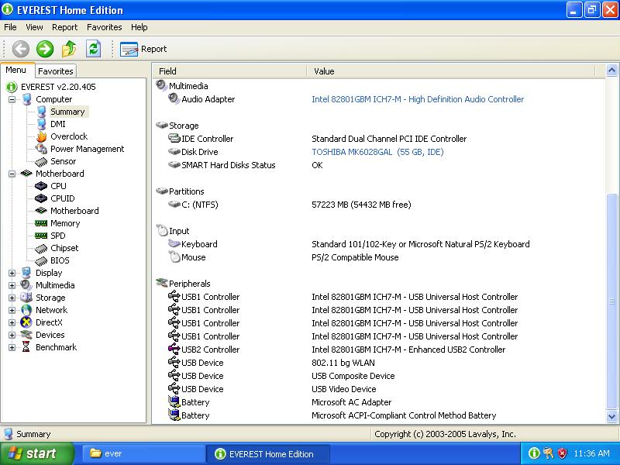The width and height of the screenshot is (620, 465).
Task: Click the scroll up arrow
Action: click(x=611, y=71)
